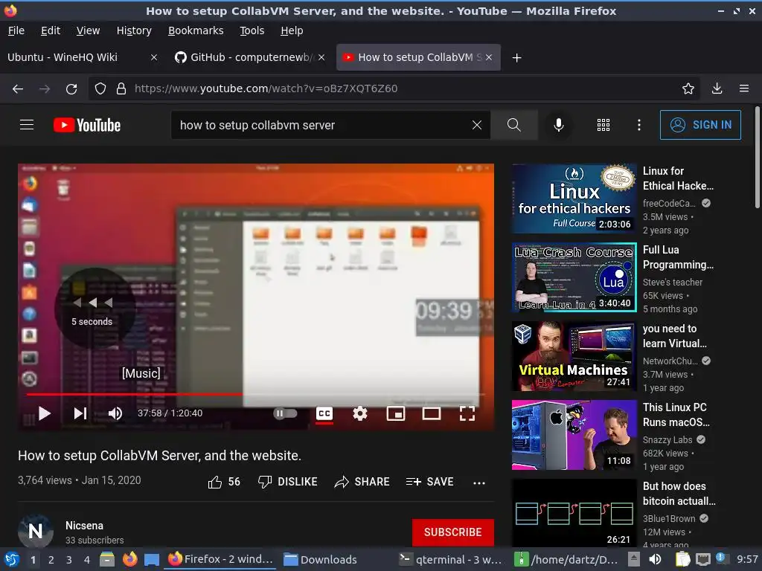Open But how does bitcoin video title
This screenshot has height=571, width=762.
pos(679,494)
